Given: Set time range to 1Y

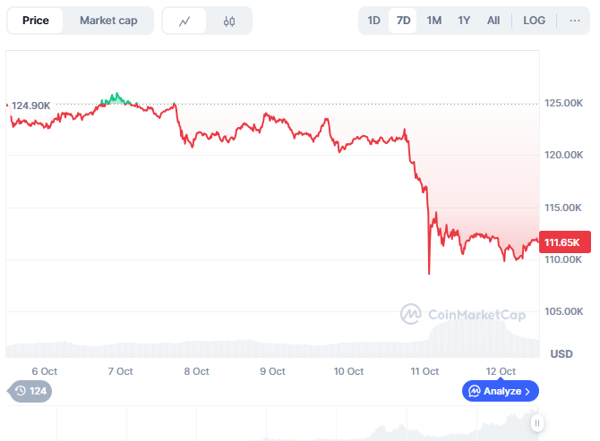Looking at the screenshot, I should tap(464, 21).
